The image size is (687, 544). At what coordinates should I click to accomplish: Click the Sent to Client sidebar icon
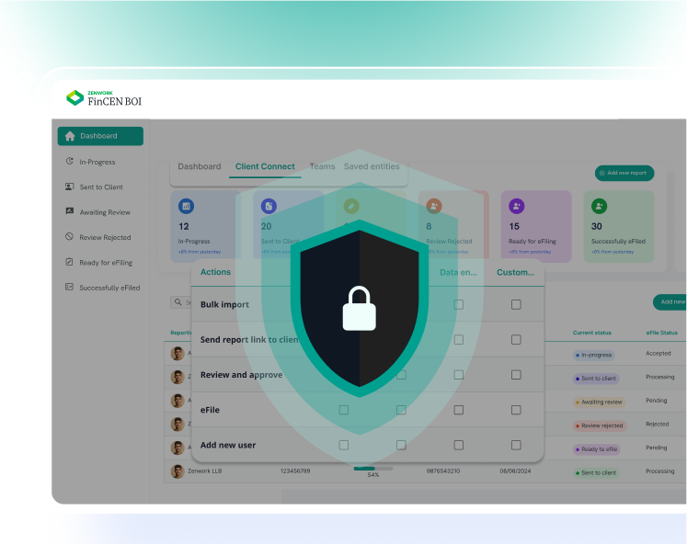tap(69, 187)
